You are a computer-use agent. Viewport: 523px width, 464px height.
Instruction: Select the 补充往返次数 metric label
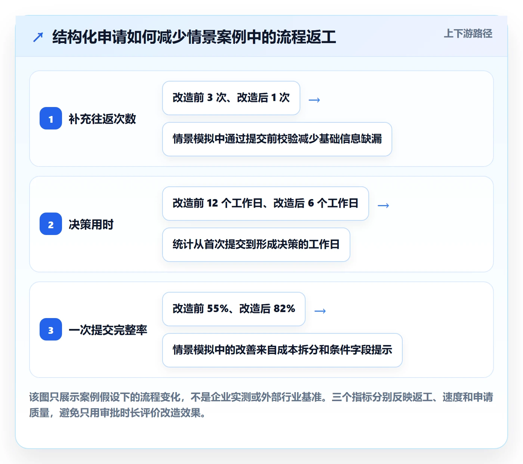(102, 119)
